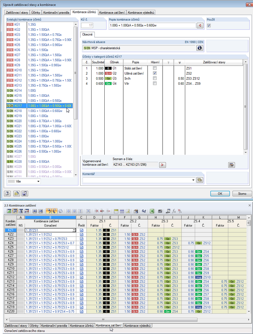Click the fx formula icon
Image resolution: width=253 pixels, height=334 pixels.
coord(174,211)
